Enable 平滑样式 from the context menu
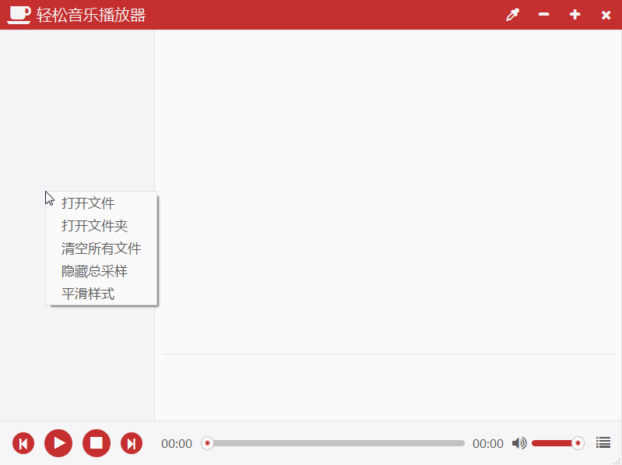 [x=88, y=294]
